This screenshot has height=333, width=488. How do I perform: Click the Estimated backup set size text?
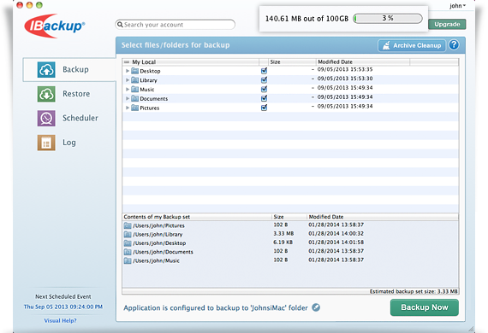point(414,291)
